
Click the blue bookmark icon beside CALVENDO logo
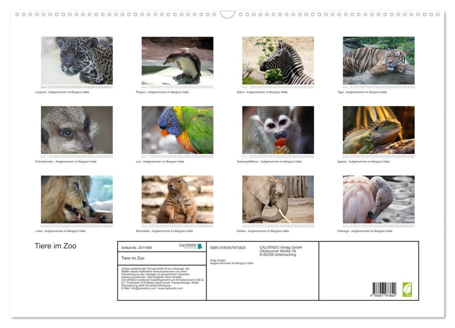(199, 246)
